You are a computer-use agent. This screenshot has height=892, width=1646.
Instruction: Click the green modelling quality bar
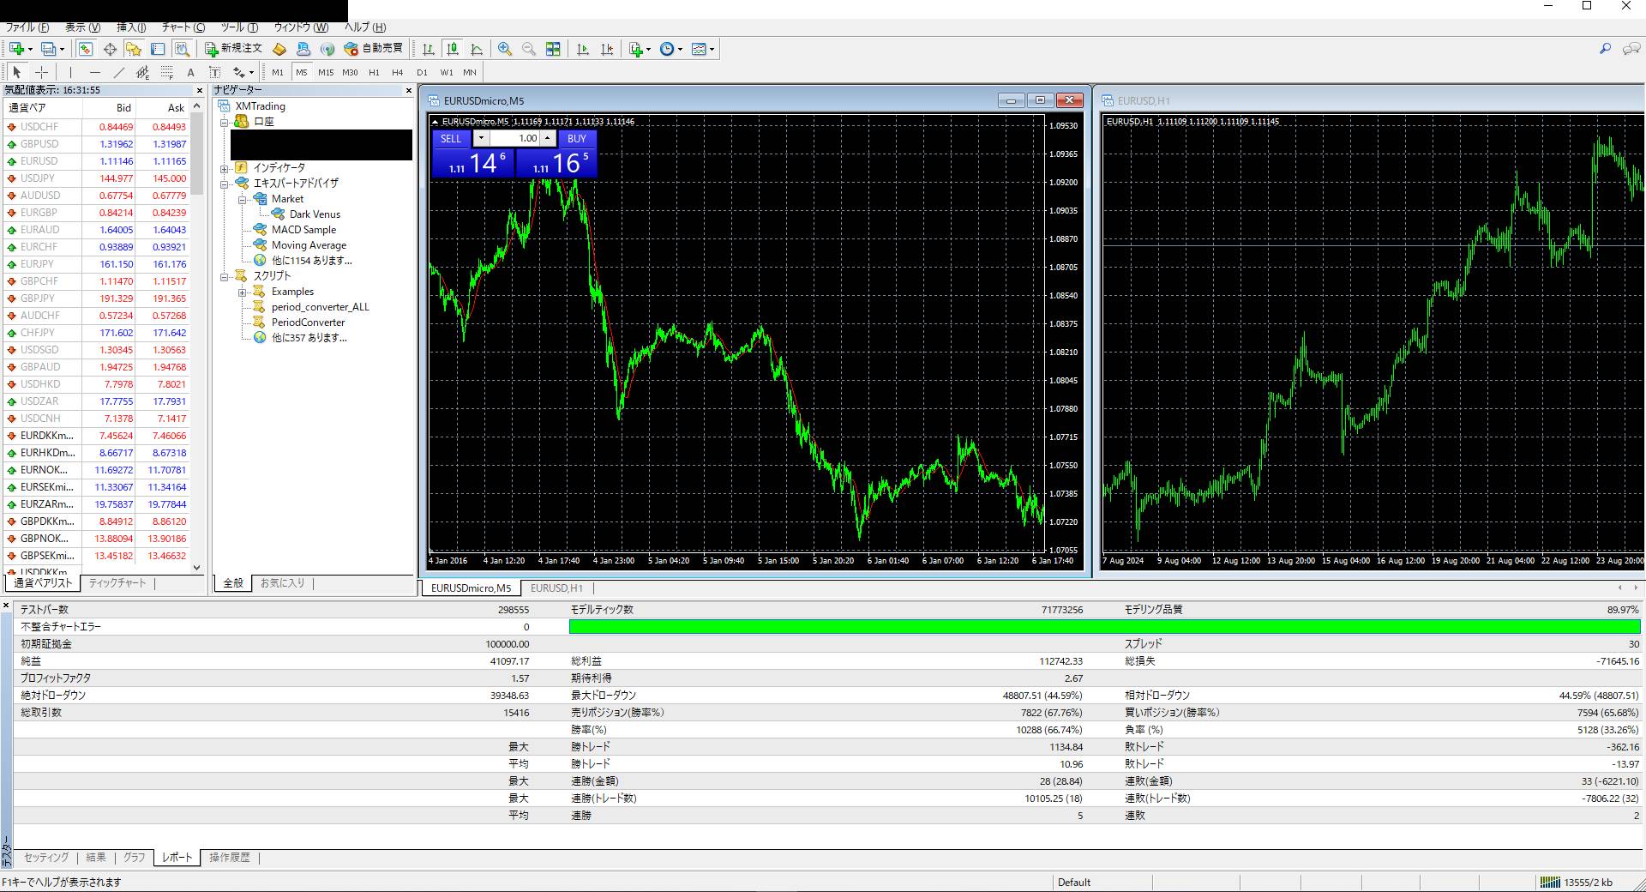[1104, 627]
